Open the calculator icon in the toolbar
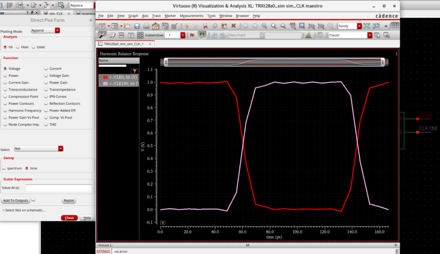Image resolution: width=440 pixels, height=254 pixels. click(320, 35)
